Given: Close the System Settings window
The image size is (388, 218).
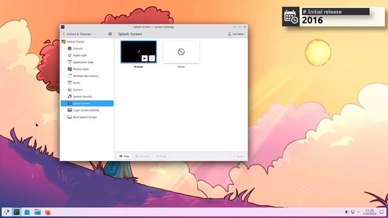Looking at the screenshot, I should click(245, 27).
